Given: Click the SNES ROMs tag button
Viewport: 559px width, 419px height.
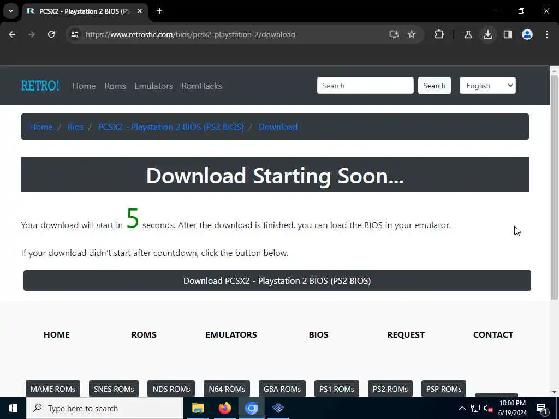Looking at the screenshot, I should [x=114, y=388].
